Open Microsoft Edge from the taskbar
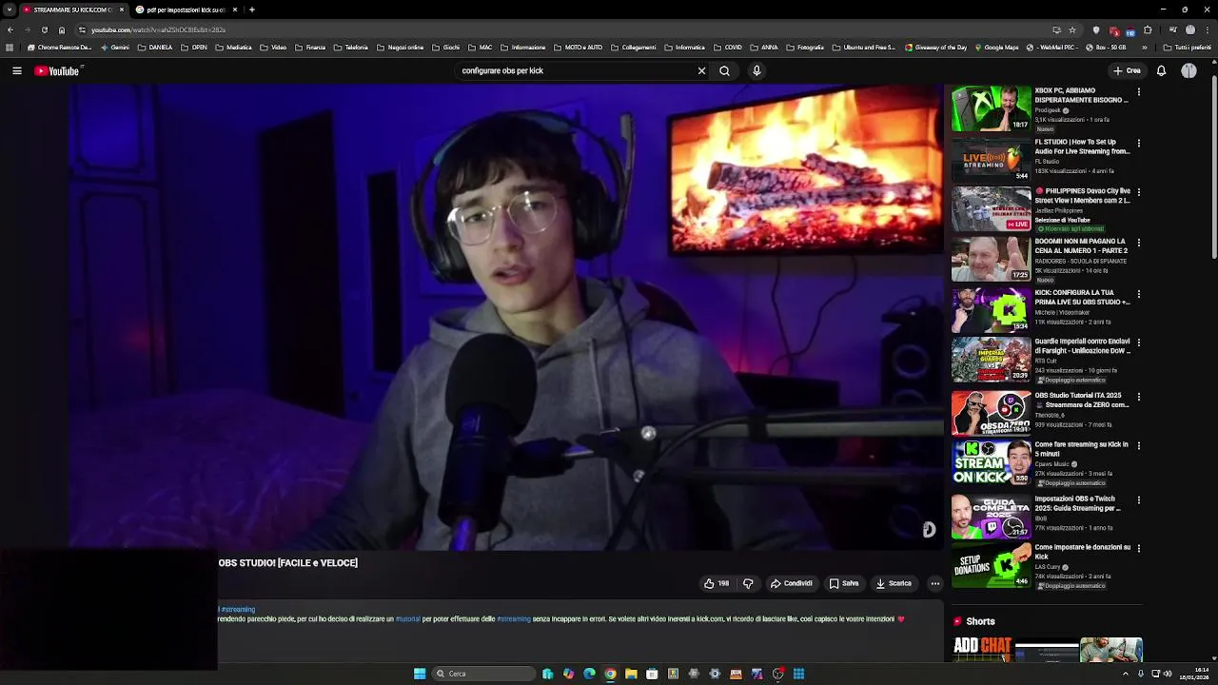The height and width of the screenshot is (685, 1218). (589, 674)
